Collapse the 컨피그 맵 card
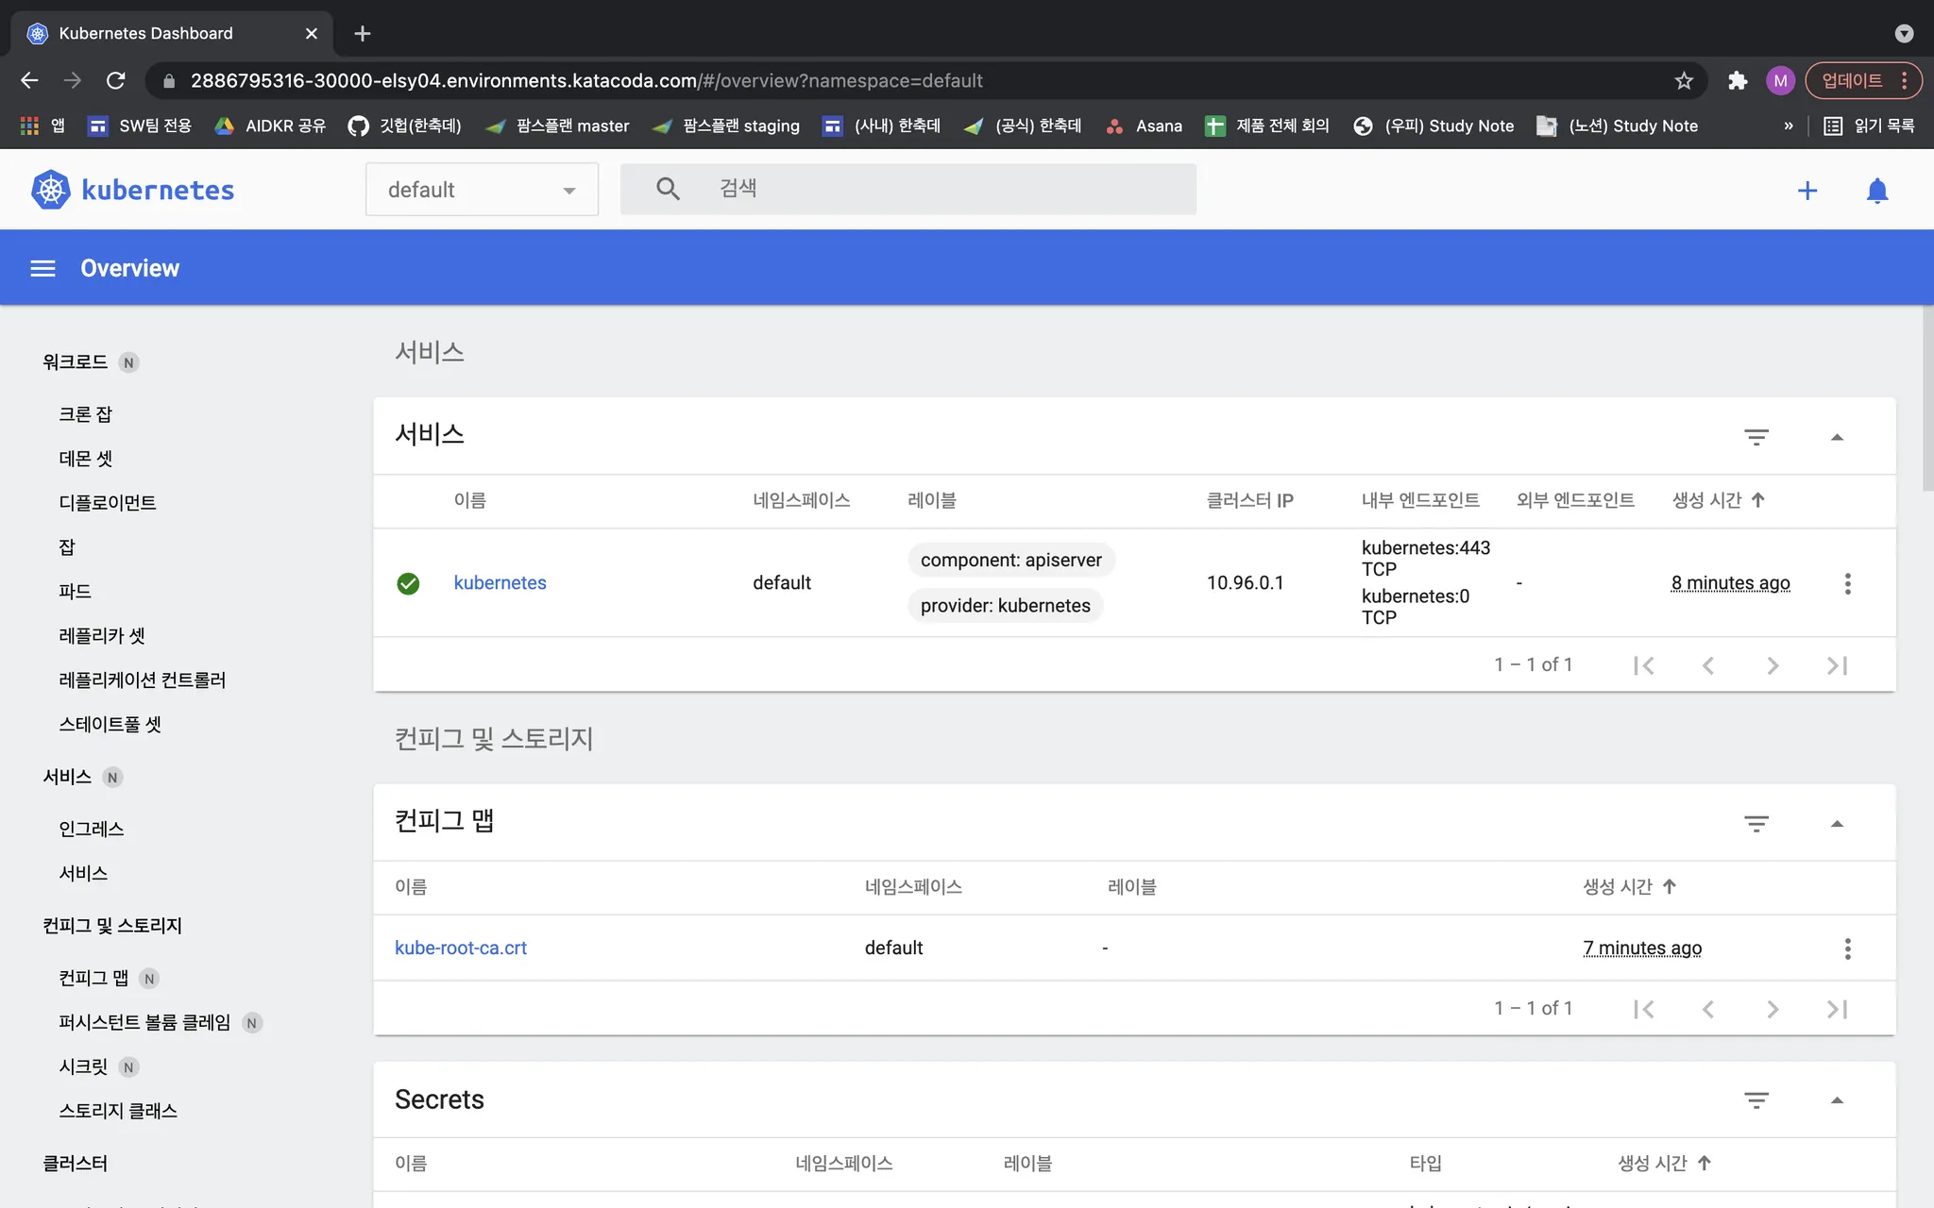Viewport: 1934px width, 1208px height. (1837, 824)
